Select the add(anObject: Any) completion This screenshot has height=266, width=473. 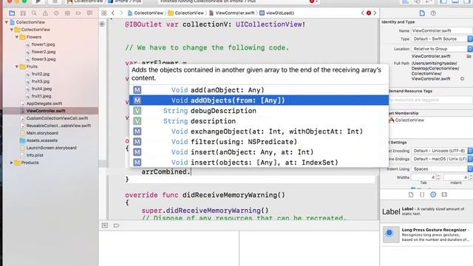click(x=259, y=90)
